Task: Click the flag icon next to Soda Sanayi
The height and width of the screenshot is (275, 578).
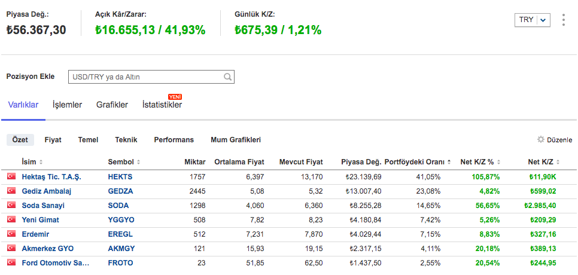Action: click(x=11, y=206)
